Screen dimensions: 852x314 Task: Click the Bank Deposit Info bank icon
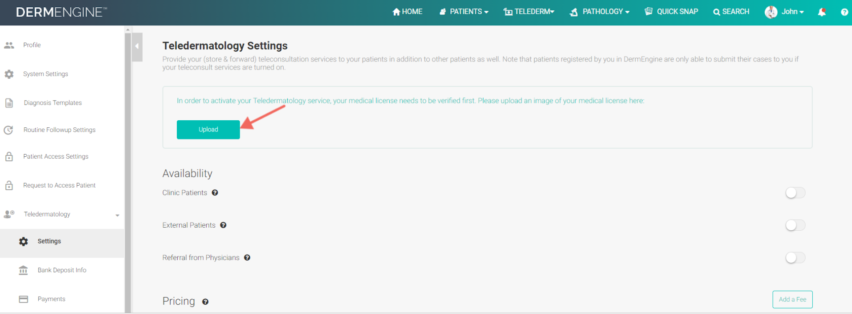click(x=23, y=270)
